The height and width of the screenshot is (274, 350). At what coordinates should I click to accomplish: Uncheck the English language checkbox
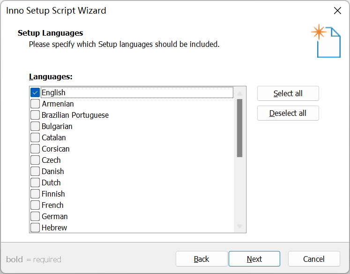coord(35,92)
